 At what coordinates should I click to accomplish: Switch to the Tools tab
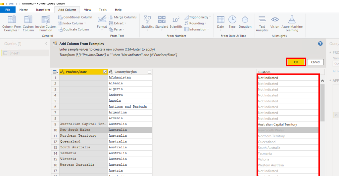pyautogui.click(x=103, y=10)
